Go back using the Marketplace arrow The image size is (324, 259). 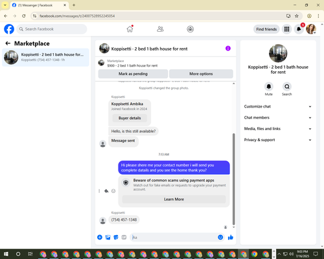click(8, 43)
